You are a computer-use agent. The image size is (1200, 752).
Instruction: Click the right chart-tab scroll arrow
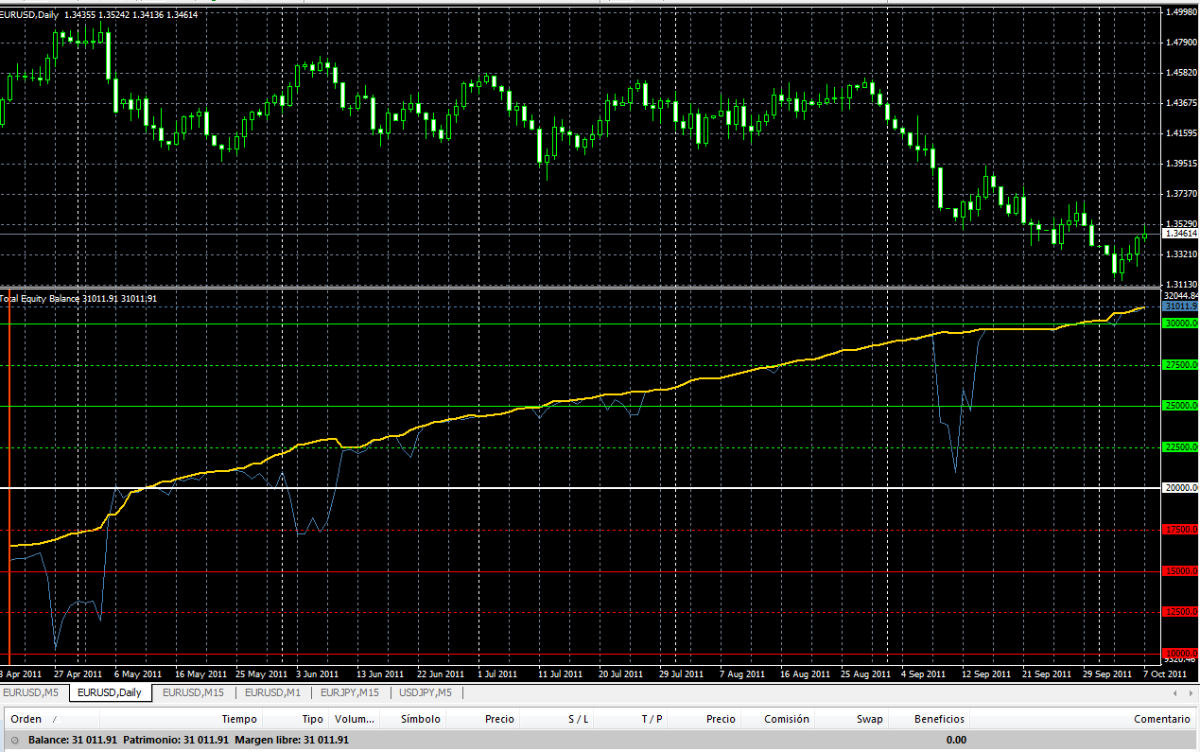click(1191, 693)
